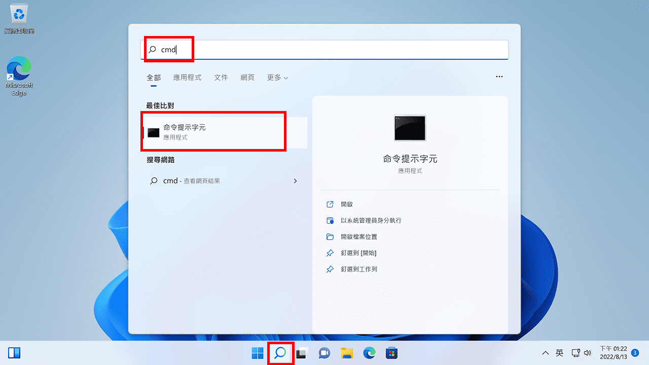Open the Recycle Bin desktop icon
This screenshot has width=649, height=365.
[x=19, y=19]
